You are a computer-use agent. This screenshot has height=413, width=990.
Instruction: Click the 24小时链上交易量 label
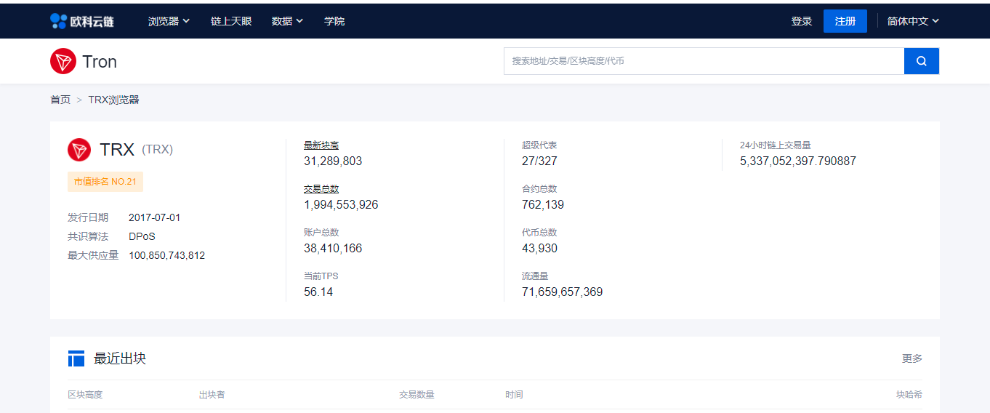[776, 145]
